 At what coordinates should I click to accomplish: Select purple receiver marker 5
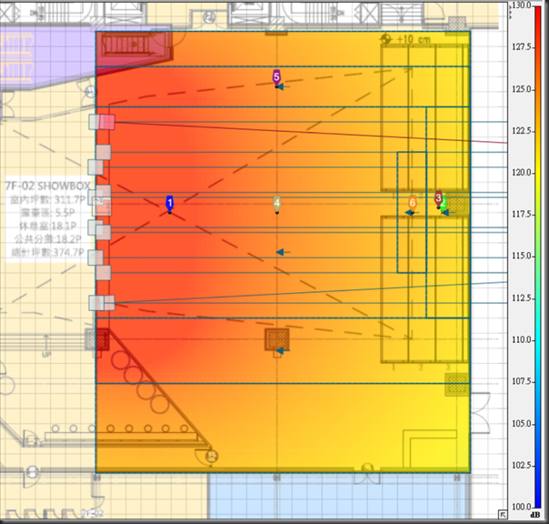(276, 78)
